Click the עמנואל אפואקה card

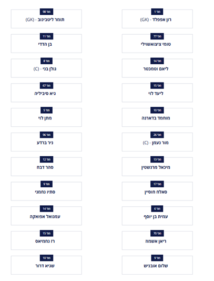[46, 216]
